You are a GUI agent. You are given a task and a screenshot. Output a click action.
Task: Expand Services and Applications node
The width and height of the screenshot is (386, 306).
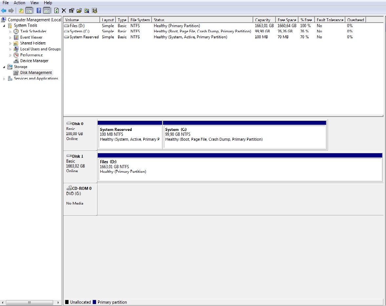(x=4, y=79)
